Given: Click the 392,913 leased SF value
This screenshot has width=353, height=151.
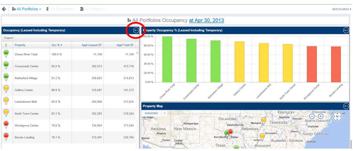Looking at the screenshot, I should pyautogui.click(x=96, y=66).
